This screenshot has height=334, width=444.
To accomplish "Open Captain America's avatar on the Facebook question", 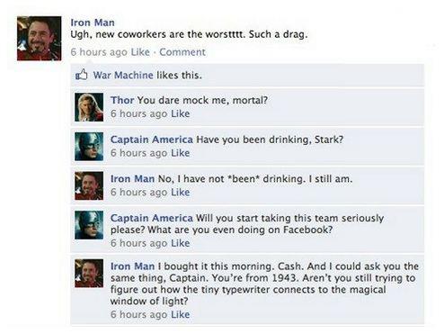I will [x=89, y=225].
